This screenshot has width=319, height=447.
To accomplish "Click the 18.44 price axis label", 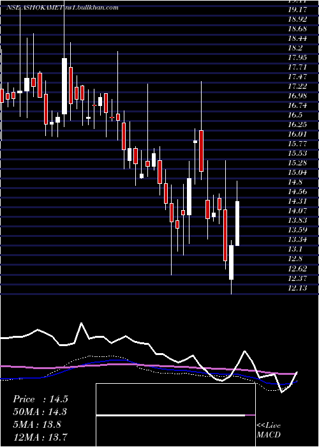I will coord(297,38).
